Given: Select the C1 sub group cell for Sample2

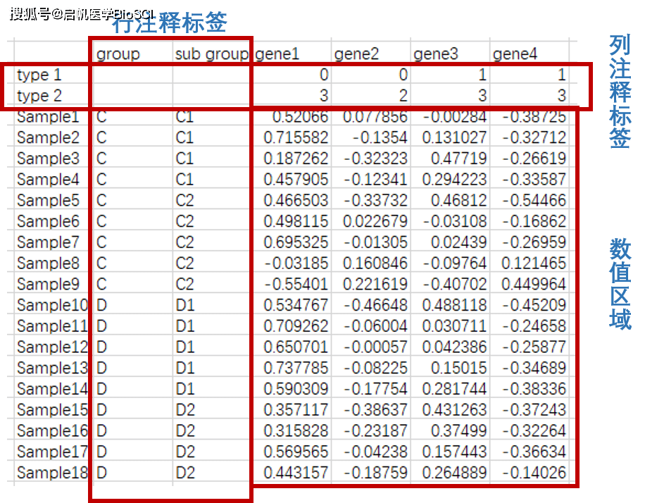Looking at the screenshot, I should pos(184,137).
